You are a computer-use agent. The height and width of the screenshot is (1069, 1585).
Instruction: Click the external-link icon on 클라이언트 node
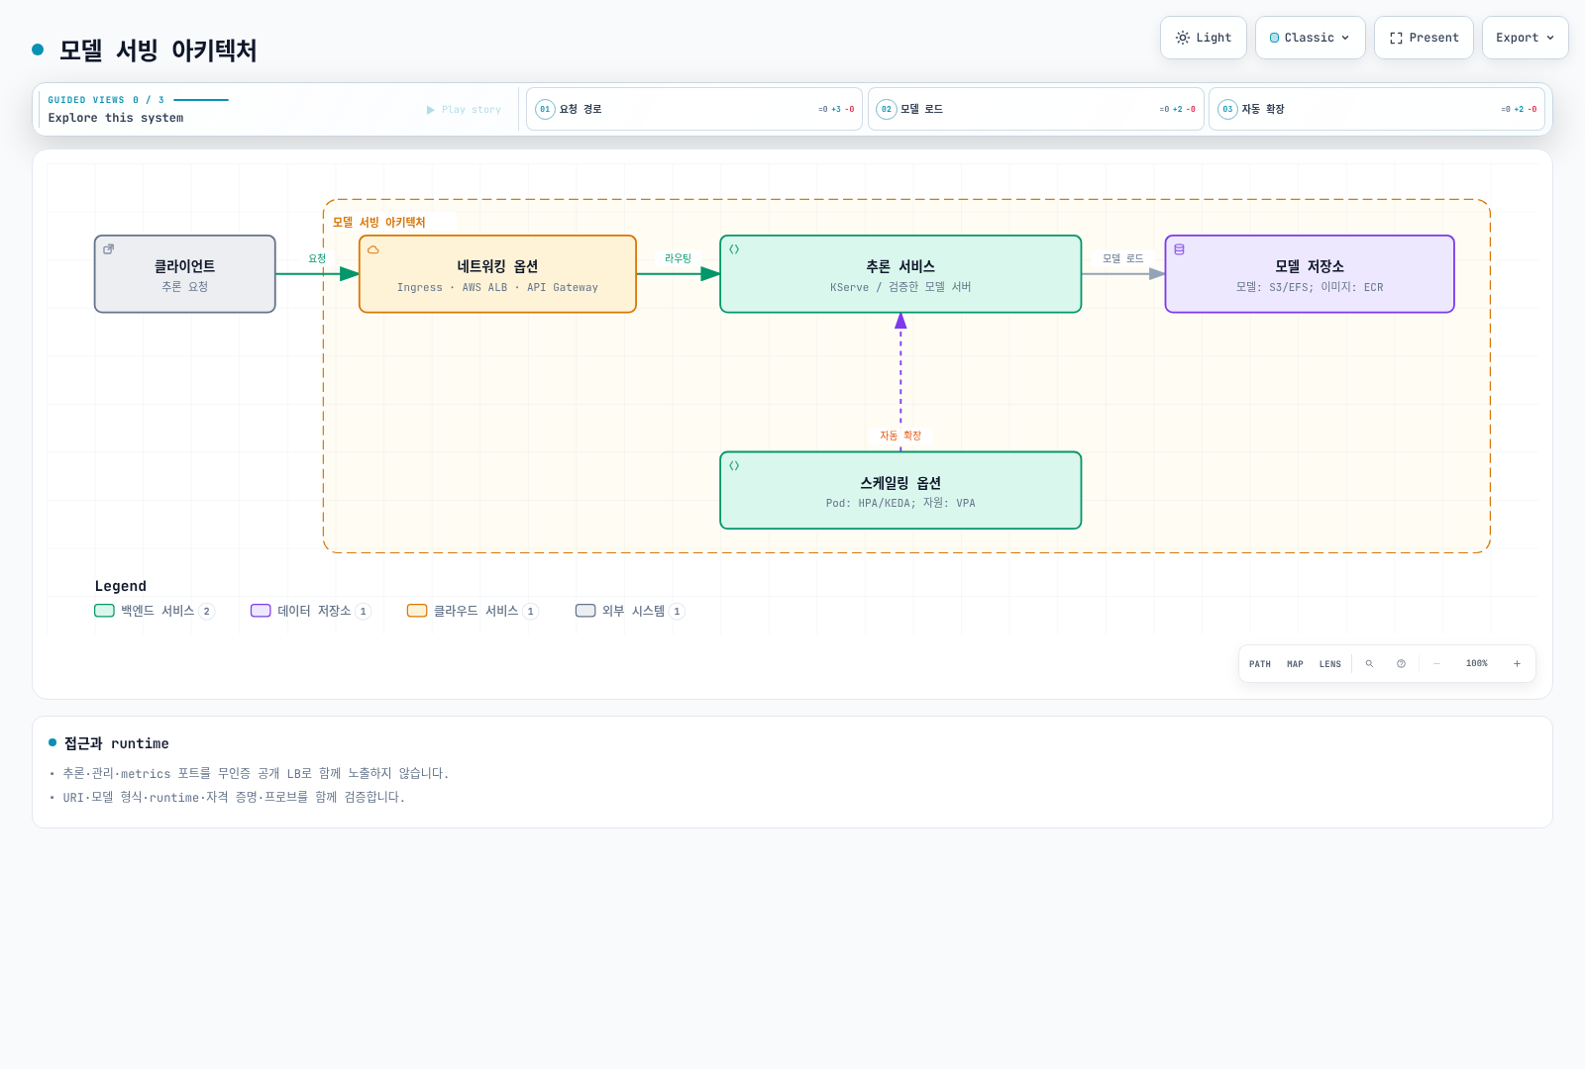click(x=109, y=249)
